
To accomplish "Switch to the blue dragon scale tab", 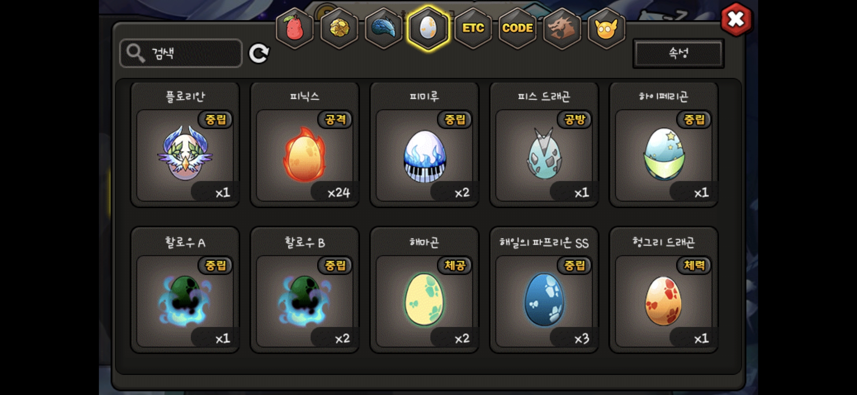I will pyautogui.click(x=384, y=28).
